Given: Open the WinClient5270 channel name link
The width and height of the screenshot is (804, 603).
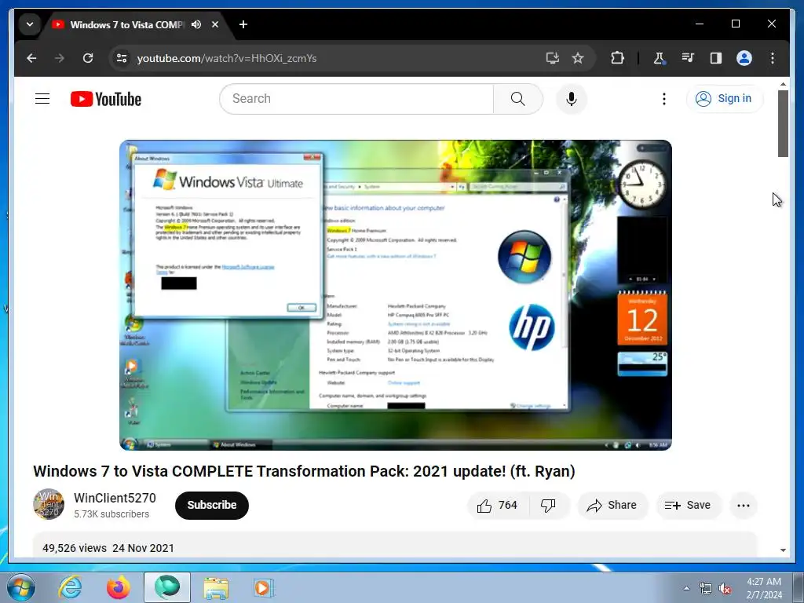Looking at the screenshot, I should pyautogui.click(x=115, y=498).
